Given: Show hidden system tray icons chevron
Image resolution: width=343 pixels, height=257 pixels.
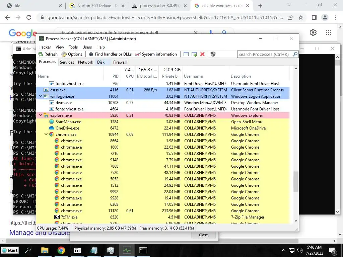Looking at the screenshot, I should click(x=283, y=250).
